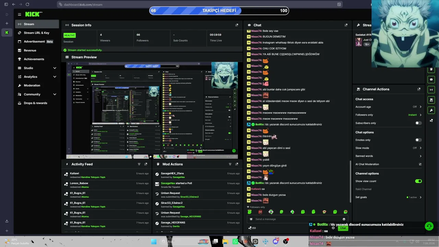The image size is (439, 247).
Task: Open the emote picker in chat input
Action: pyautogui.click(x=344, y=219)
